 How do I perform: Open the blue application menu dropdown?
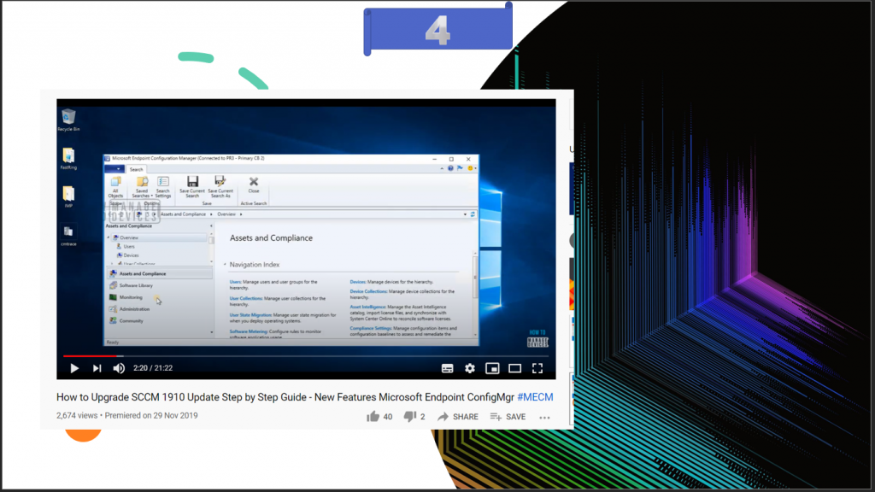pyautogui.click(x=115, y=169)
